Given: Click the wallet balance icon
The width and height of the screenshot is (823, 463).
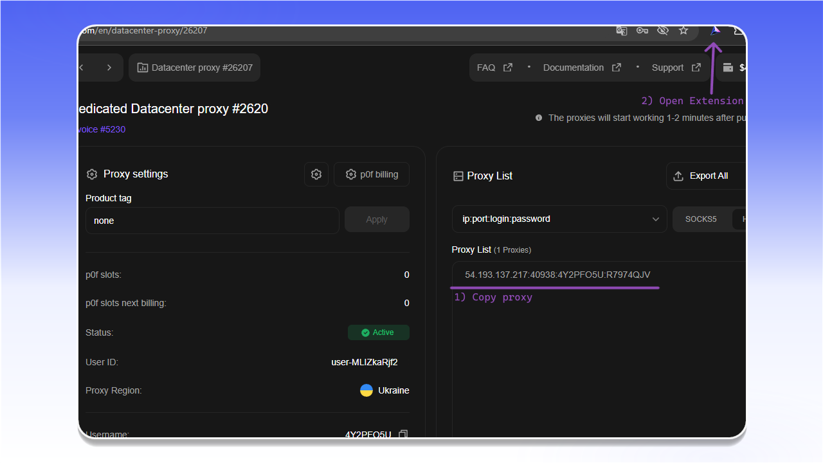Looking at the screenshot, I should click(728, 68).
